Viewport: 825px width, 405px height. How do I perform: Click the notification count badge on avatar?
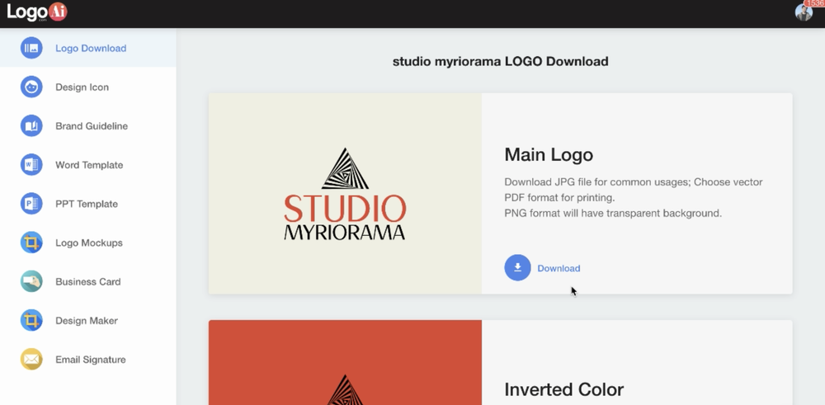point(816,3)
